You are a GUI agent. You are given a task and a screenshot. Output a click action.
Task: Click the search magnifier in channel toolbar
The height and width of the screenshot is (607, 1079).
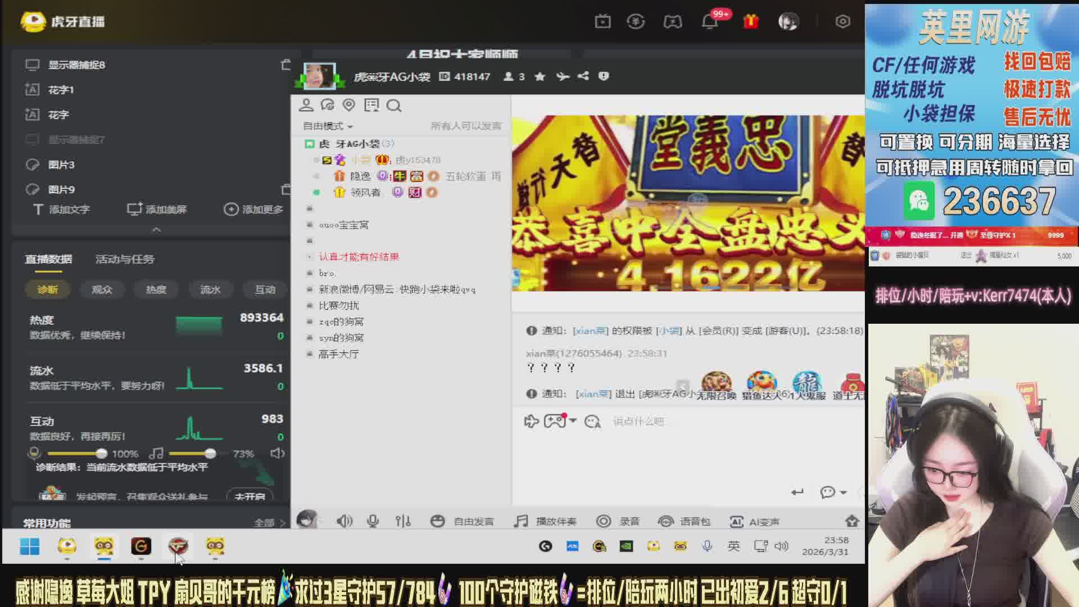(x=394, y=106)
